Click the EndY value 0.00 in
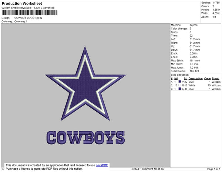The height and width of the screenshot is (172, 222). point(194,57)
